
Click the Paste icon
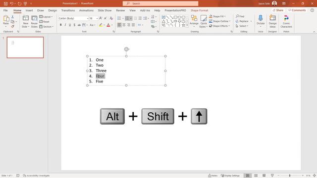click(6, 19)
